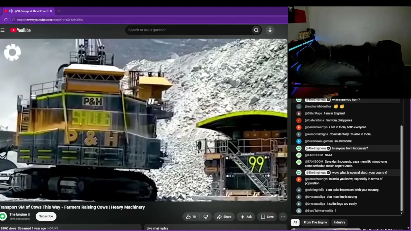The image size is (411, 231).
Task: Click the video player showing the P&H shovel
Action: pyautogui.click(x=144, y=120)
